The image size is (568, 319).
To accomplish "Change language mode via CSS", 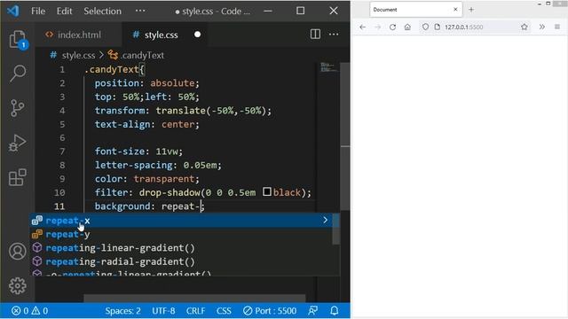I will (x=224, y=311).
